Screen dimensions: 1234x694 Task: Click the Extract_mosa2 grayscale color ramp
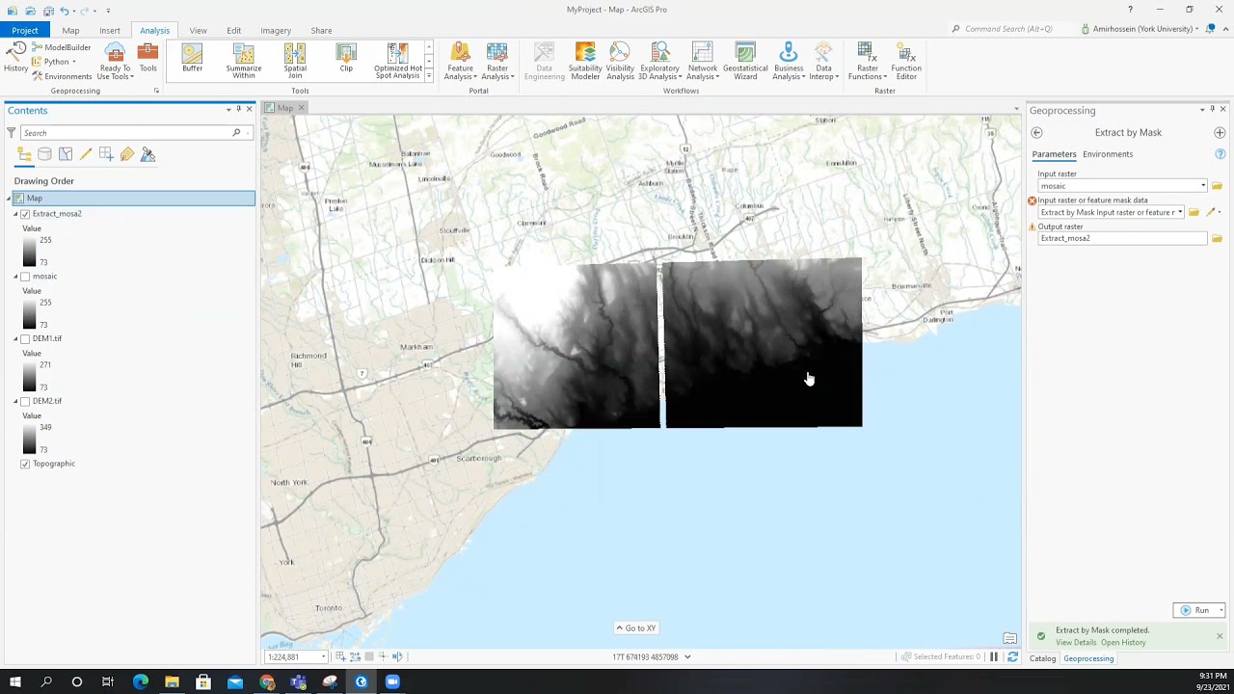pyautogui.click(x=29, y=251)
